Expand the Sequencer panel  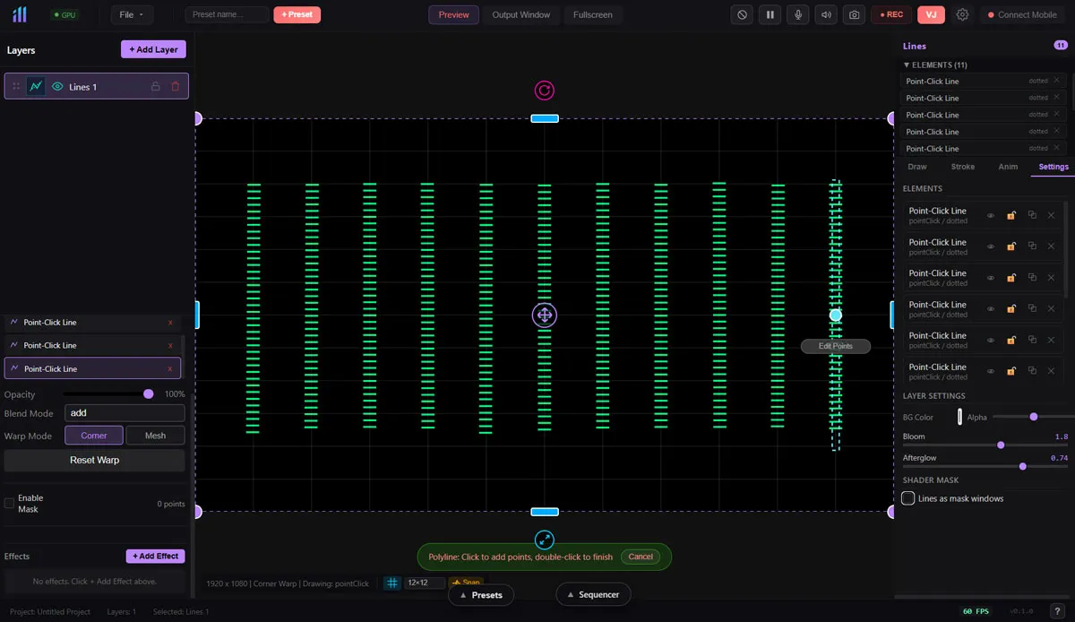pyautogui.click(x=593, y=594)
